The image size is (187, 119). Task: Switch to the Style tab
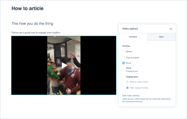161,37
